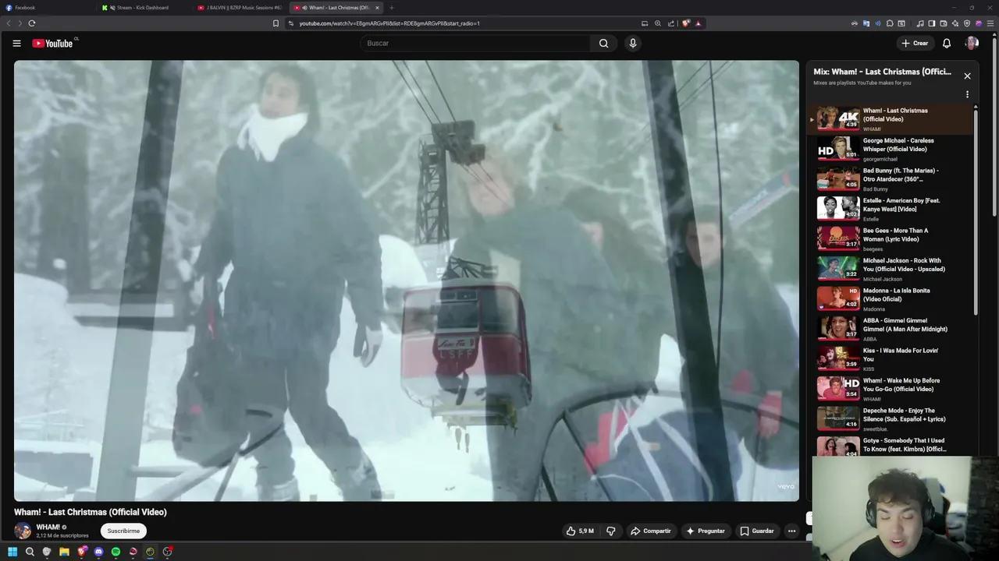Go back in browser history

pos(9,23)
